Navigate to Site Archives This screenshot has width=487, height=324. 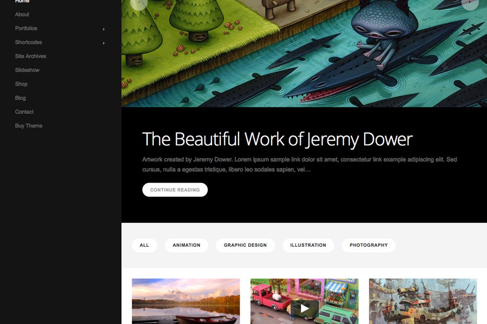30,56
